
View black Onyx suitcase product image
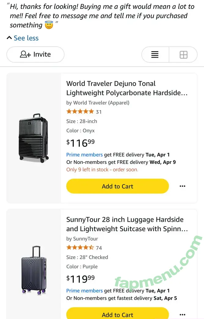tap(34, 138)
